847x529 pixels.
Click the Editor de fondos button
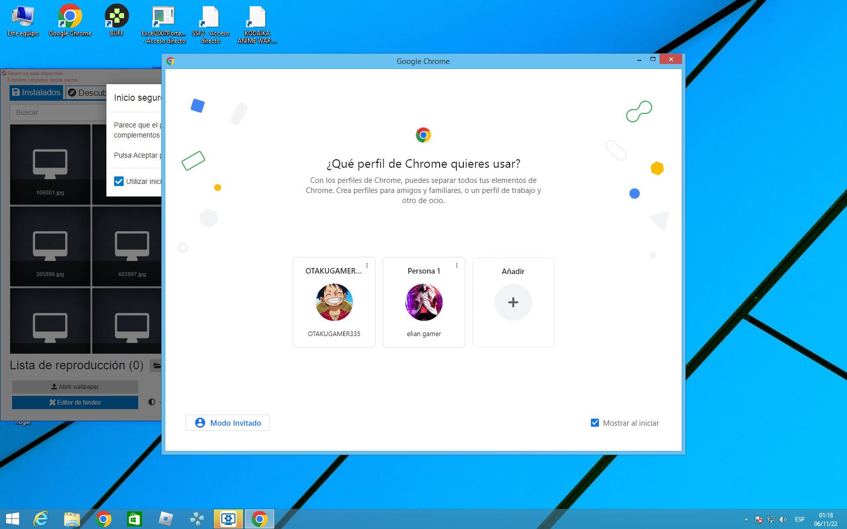[75, 402]
